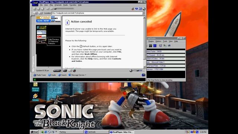Open the Guide

(52, 75)
